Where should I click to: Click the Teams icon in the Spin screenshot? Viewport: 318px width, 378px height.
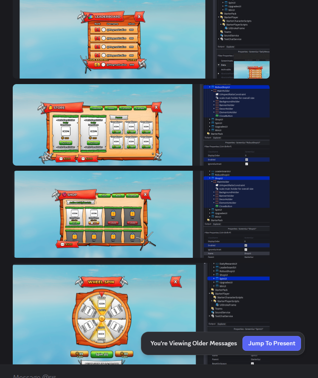(x=213, y=309)
